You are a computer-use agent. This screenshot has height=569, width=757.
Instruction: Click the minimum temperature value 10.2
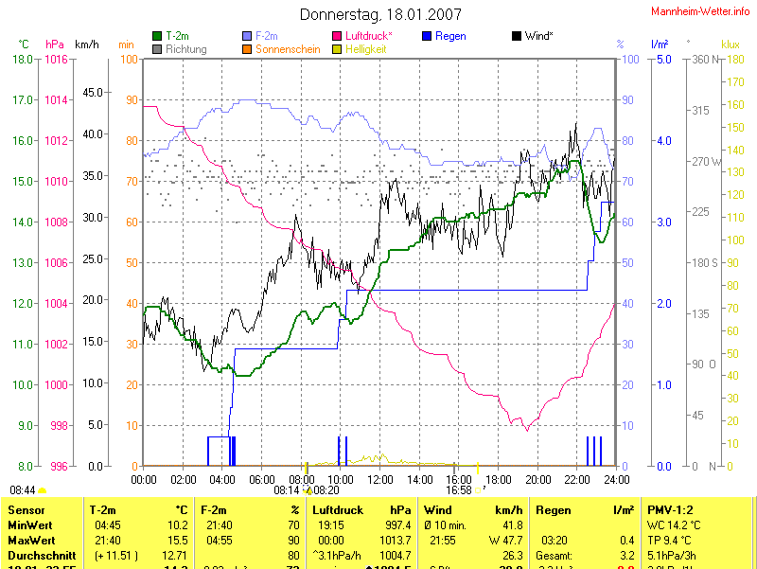tap(178, 525)
